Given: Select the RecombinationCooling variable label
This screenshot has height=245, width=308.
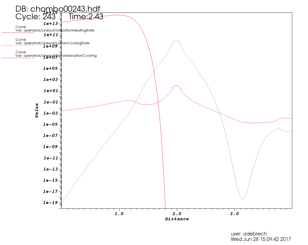Looking at the screenshot, I should point(56,56).
